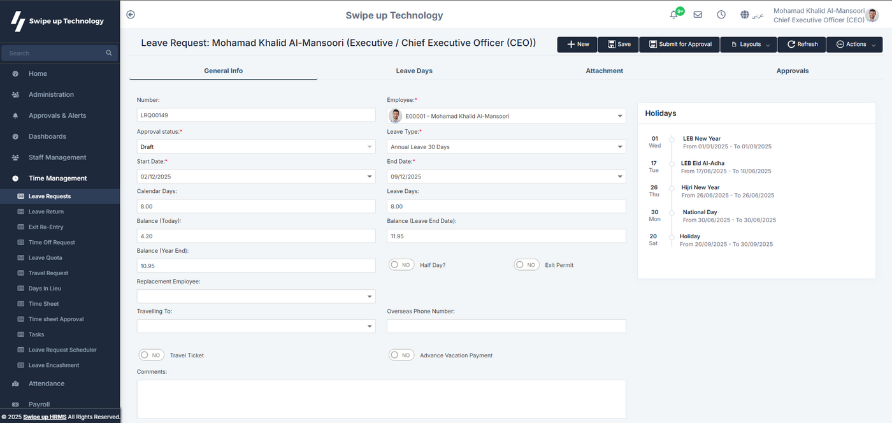Open the mail envelope icon
Image resolution: width=892 pixels, height=423 pixels.
pyautogui.click(x=698, y=15)
